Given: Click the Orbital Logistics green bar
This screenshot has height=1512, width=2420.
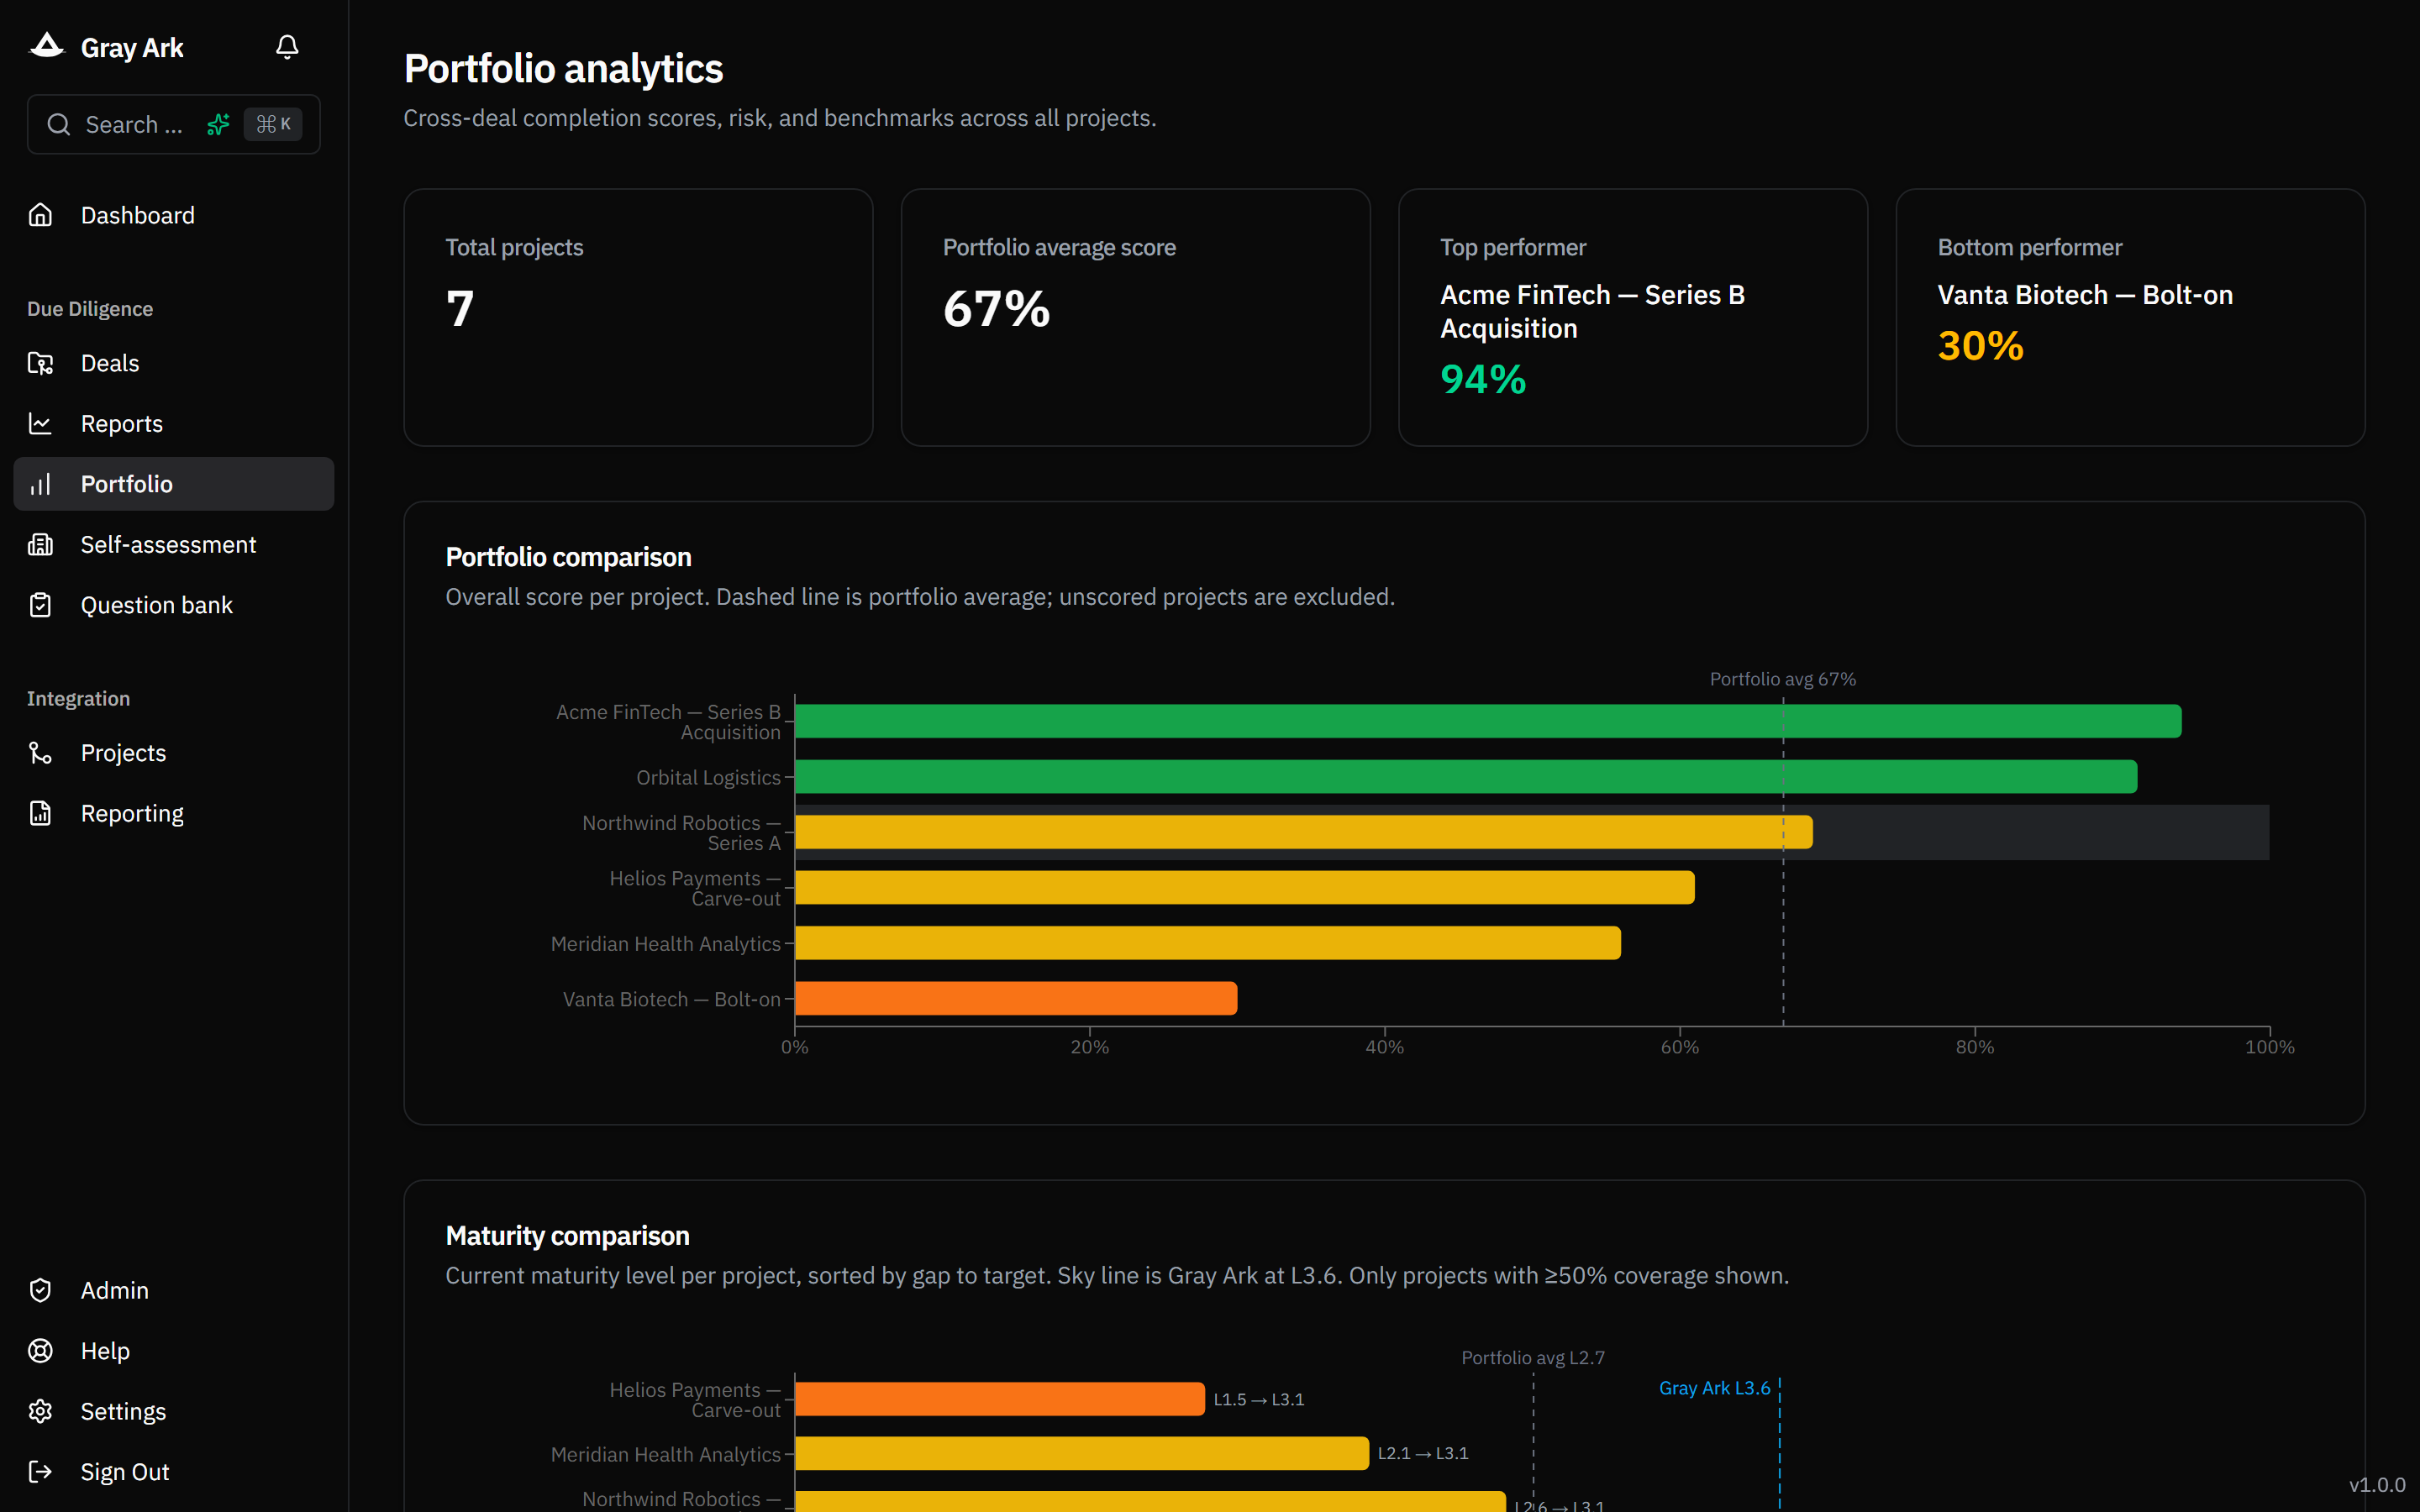Looking at the screenshot, I should pos(1466,777).
